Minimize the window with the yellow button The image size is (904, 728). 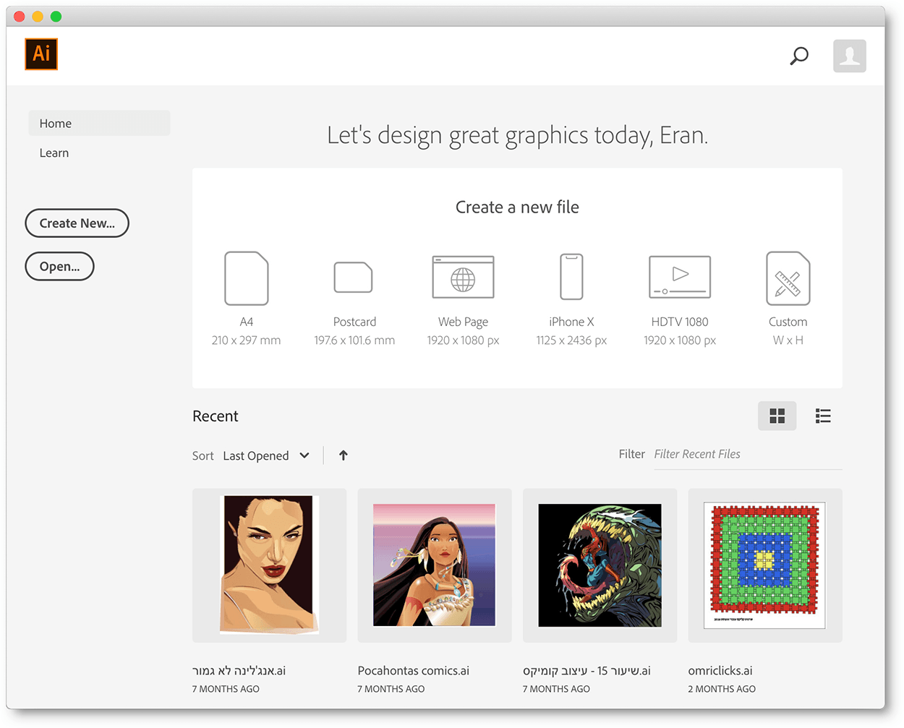click(38, 17)
